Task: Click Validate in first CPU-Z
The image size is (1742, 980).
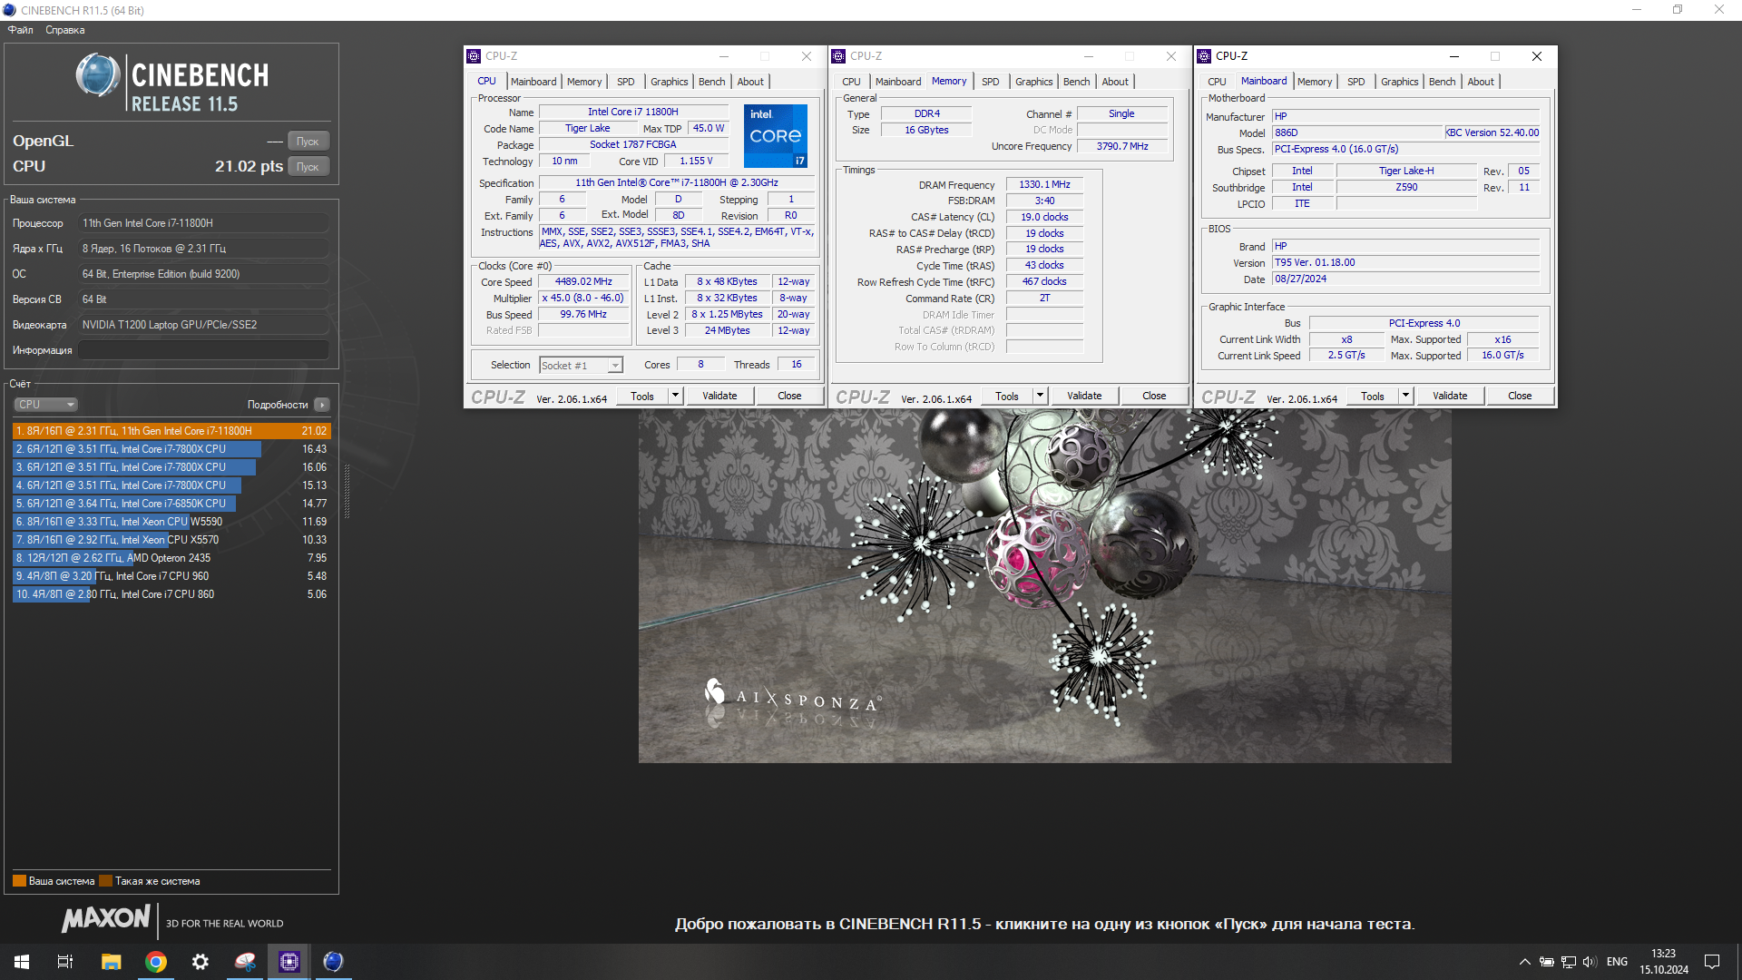Action: click(719, 396)
